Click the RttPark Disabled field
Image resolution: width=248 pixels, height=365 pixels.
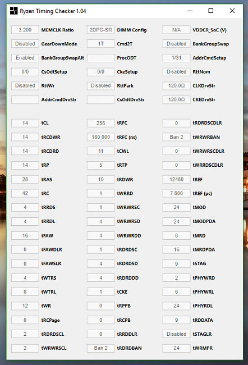click(x=101, y=86)
